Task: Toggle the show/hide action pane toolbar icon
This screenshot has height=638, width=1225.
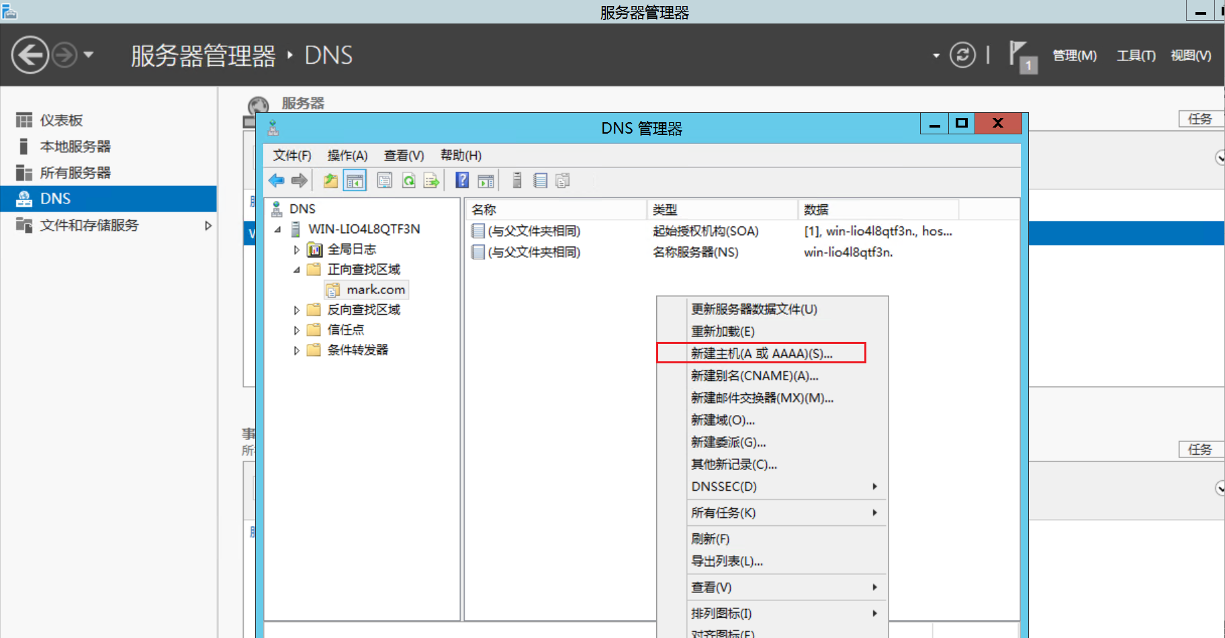Action: pyautogui.click(x=486, y=180)
